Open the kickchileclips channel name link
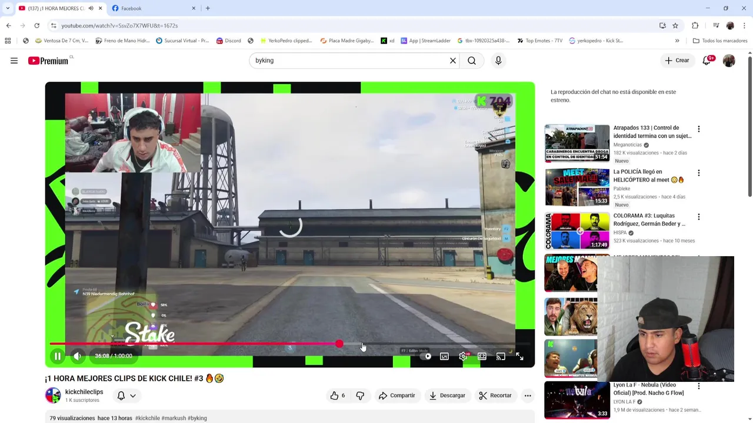 pos(84,392)
